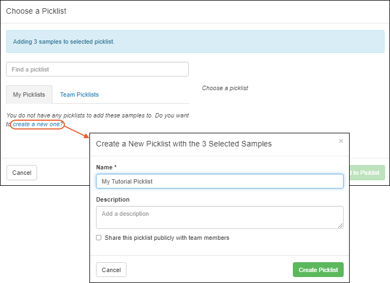Image resolution: width=390 pixels, height=283 pixels.
Task: Click the italic 'Choose a picklist' placeholder text
Action: [225, 88]
